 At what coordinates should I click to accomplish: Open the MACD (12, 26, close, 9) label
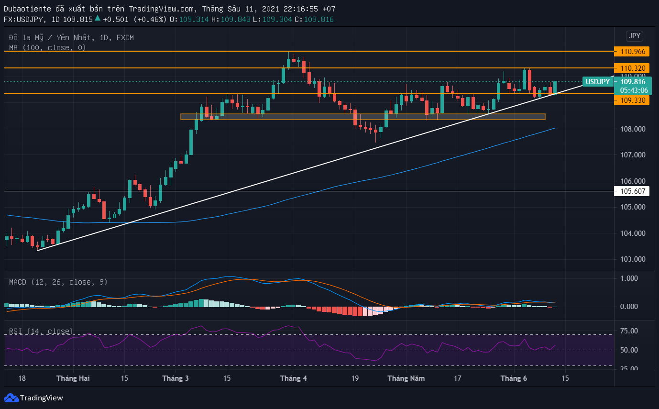tap(58, 282)
